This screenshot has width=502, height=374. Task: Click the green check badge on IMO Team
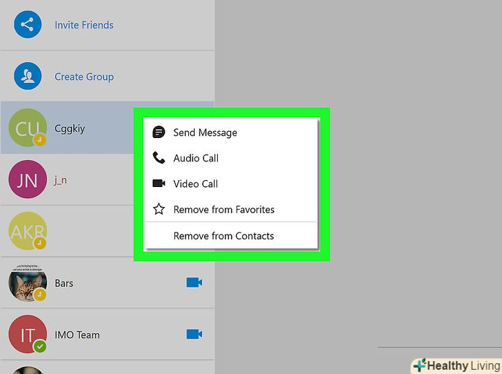click(x=40, y=346)
